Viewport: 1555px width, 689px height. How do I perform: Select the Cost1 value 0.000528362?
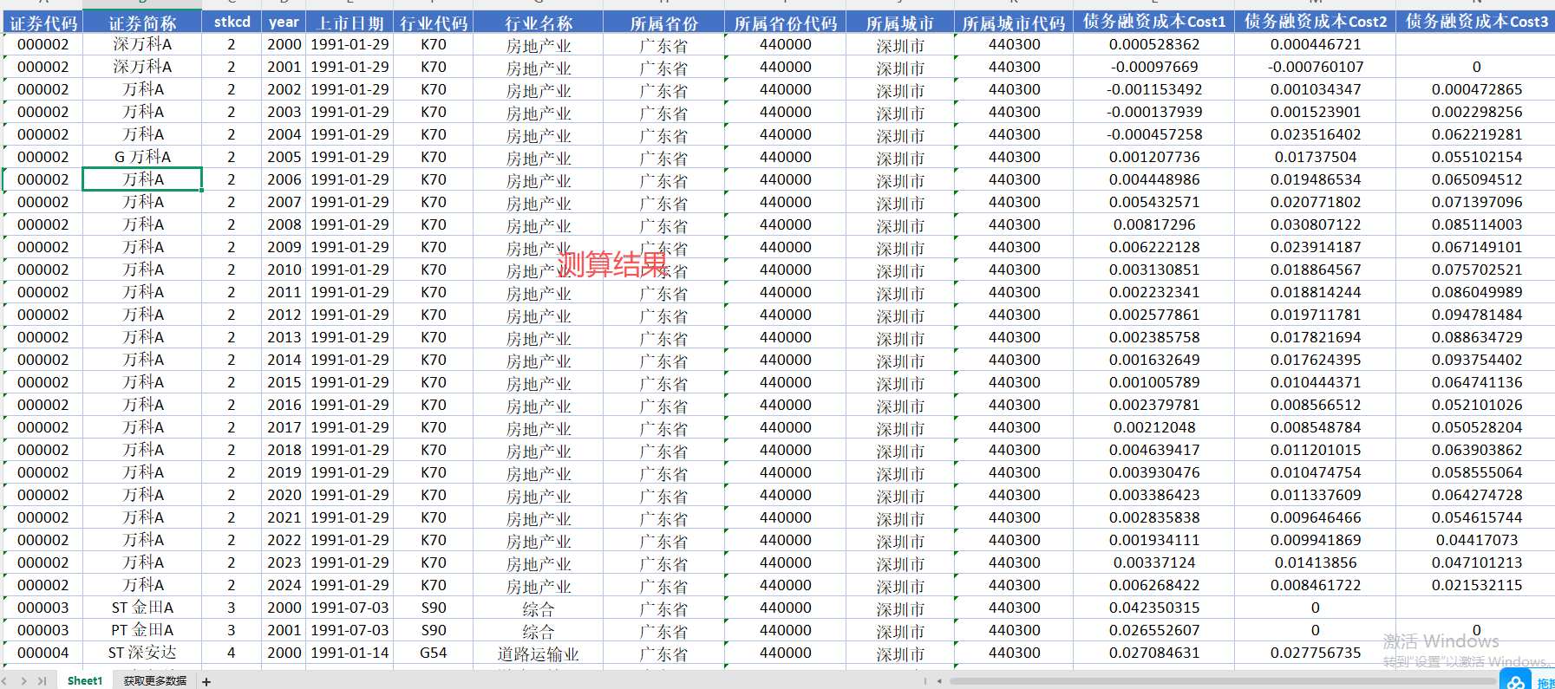click(1154, 44)
